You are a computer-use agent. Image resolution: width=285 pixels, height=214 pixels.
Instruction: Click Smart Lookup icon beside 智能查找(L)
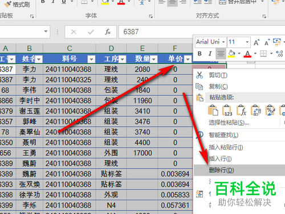pos(199,135)
